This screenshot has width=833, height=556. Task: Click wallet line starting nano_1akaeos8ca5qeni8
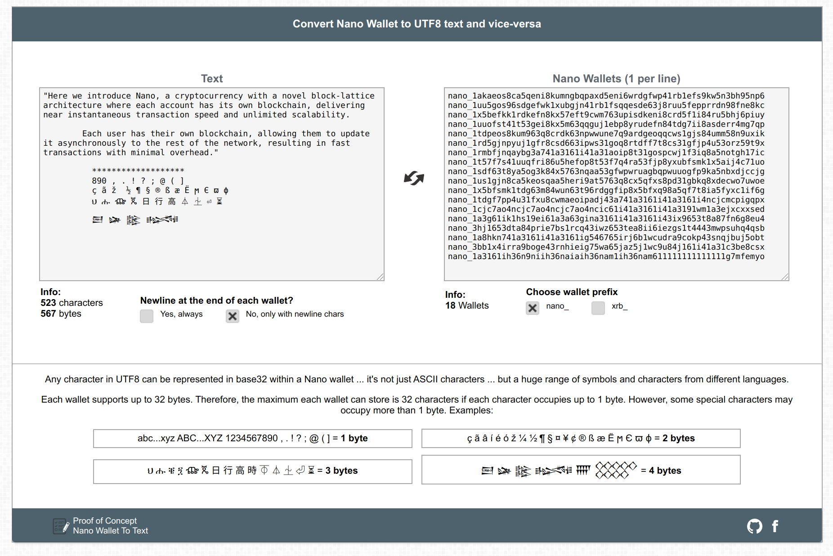606,96
